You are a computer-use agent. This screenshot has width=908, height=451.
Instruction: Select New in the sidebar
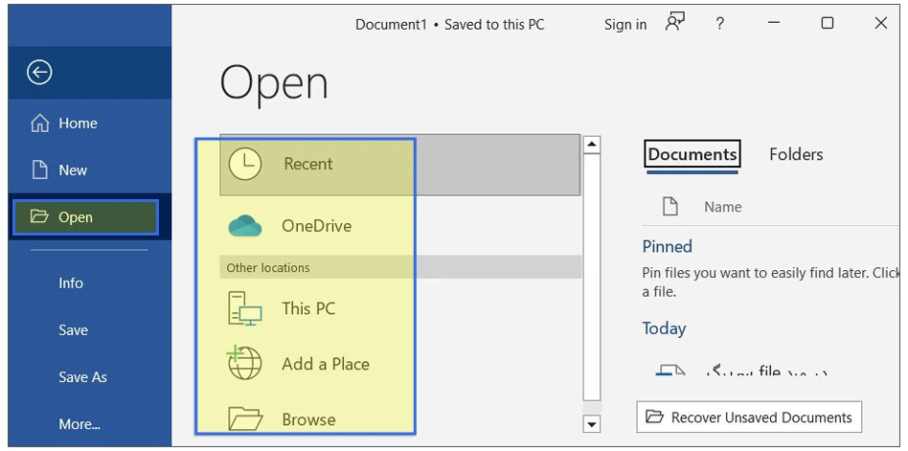tap(90, 169)
